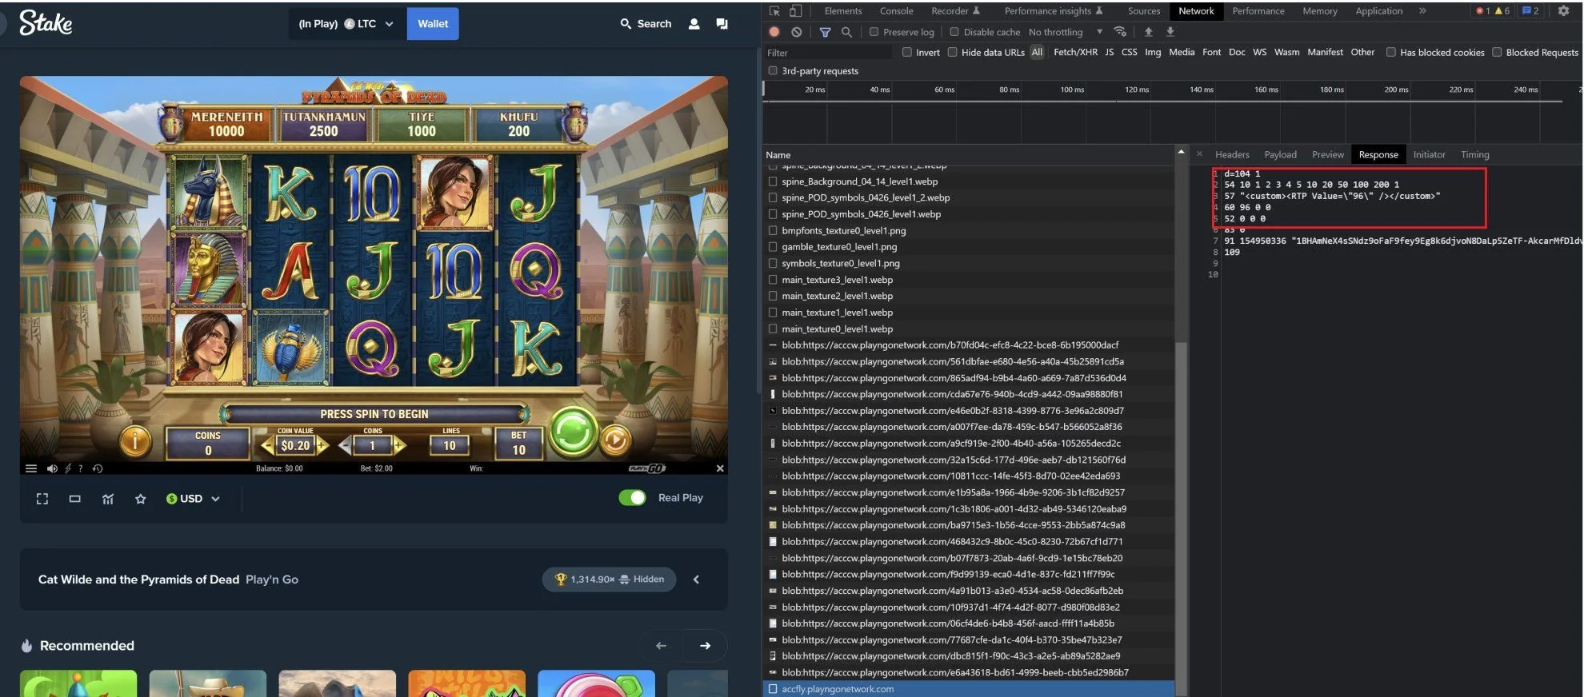The image size is (1584, 697).
Task: Open network search magnifier in DevTools
Action: coord(846,32)
